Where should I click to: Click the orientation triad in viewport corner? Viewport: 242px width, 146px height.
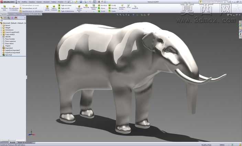click(32, 133)
